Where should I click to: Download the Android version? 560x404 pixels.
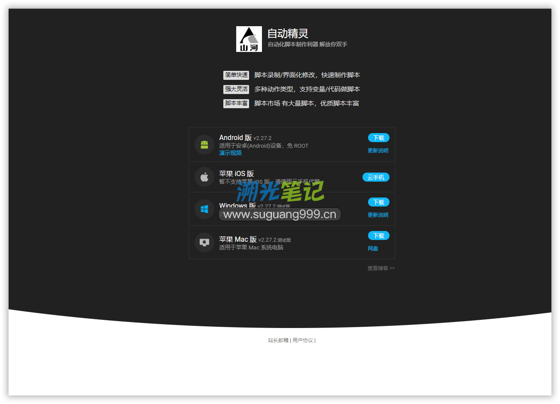[x=378, y=138]
